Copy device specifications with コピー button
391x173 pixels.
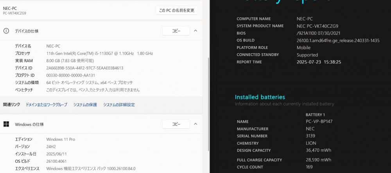pos(176,31)
